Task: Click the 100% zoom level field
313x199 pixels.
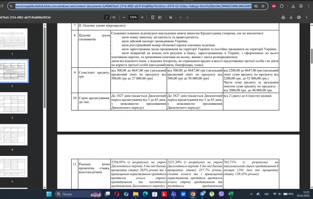Action: [x=133, y=17]
